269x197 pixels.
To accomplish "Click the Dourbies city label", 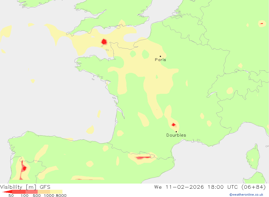I will 176,135.
